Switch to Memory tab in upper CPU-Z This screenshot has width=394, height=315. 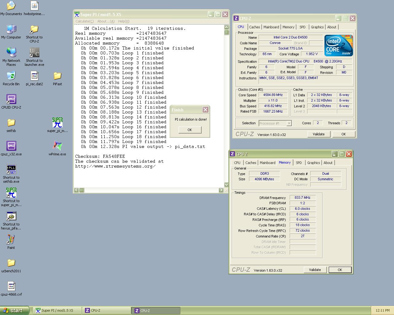[x=288, y=27]
